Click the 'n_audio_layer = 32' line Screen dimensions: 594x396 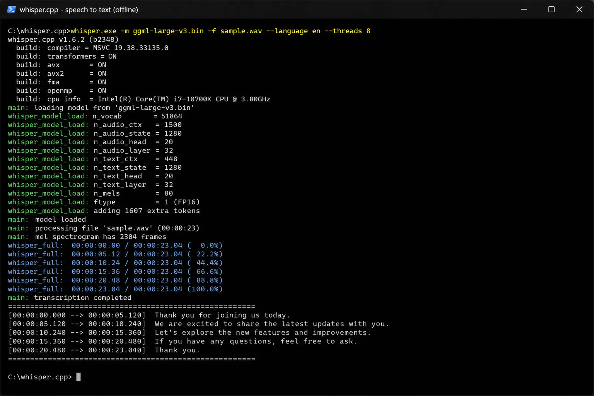point(90,150)
